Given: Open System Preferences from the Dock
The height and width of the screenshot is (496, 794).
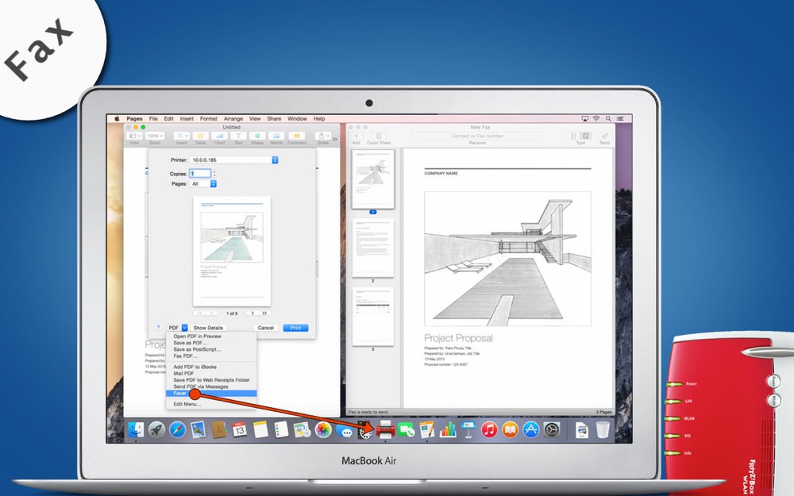Looking at the screenshot, I should 552,429.
